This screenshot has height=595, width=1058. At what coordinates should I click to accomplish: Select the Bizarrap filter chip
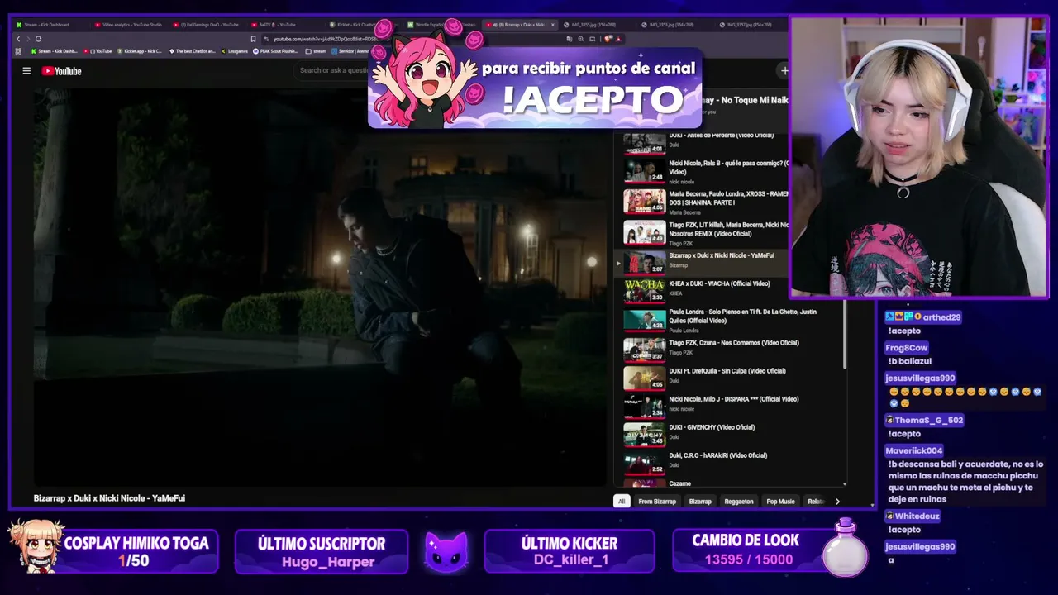pos(700,502)
